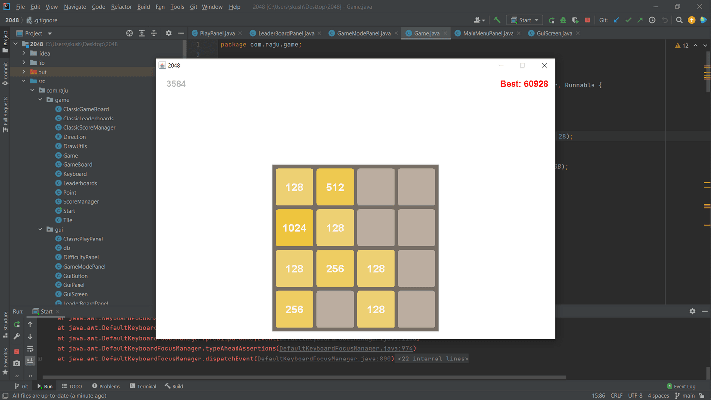Collapse the game package
This screenshot has height=400, width=711.
pos(40,100)
